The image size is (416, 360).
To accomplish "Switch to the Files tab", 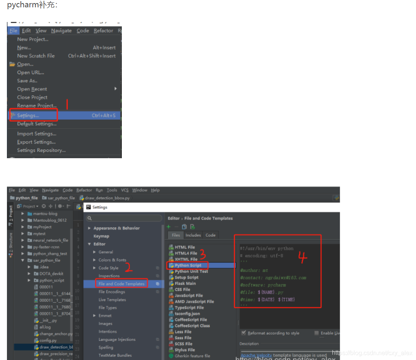I will point(176,235).
